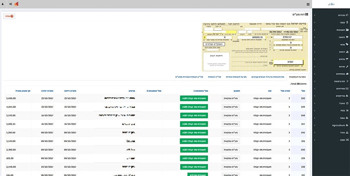Click the משלוחים truck sidebar icon

347,74
